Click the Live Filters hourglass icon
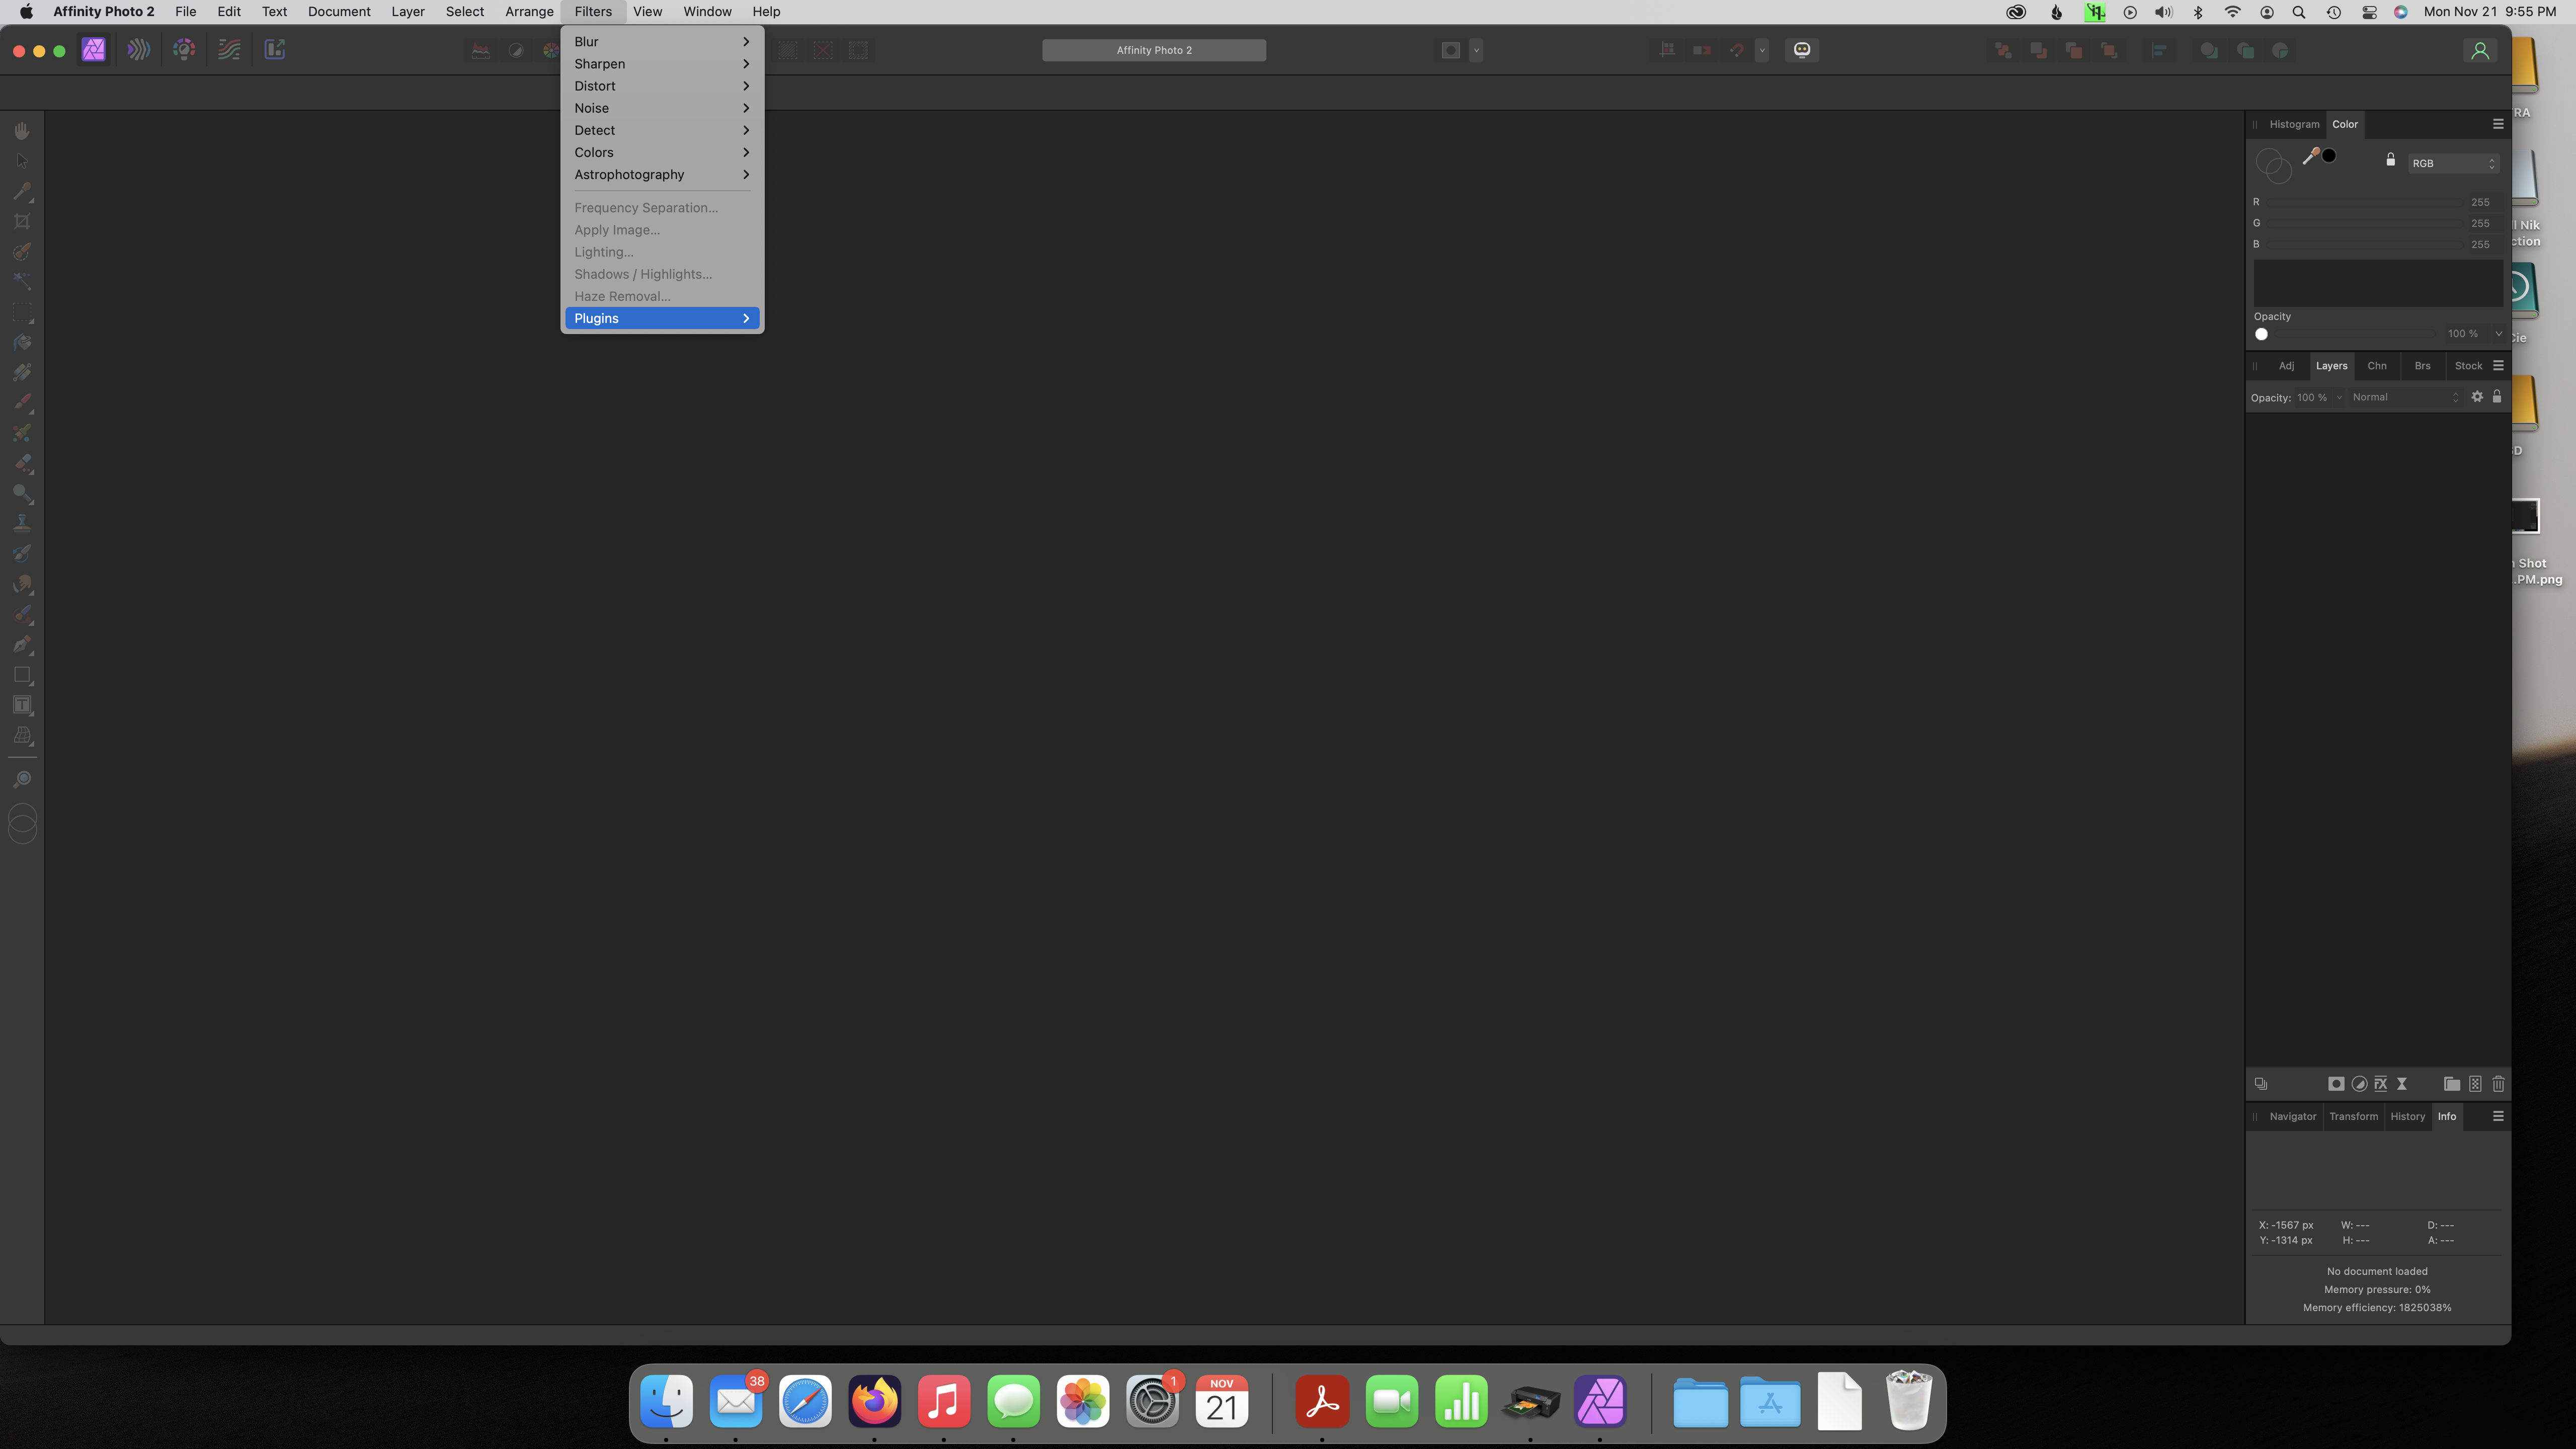The height and width of the screenshot is (1449, 2576). pyautogui.click(x=2402, y=1084)
